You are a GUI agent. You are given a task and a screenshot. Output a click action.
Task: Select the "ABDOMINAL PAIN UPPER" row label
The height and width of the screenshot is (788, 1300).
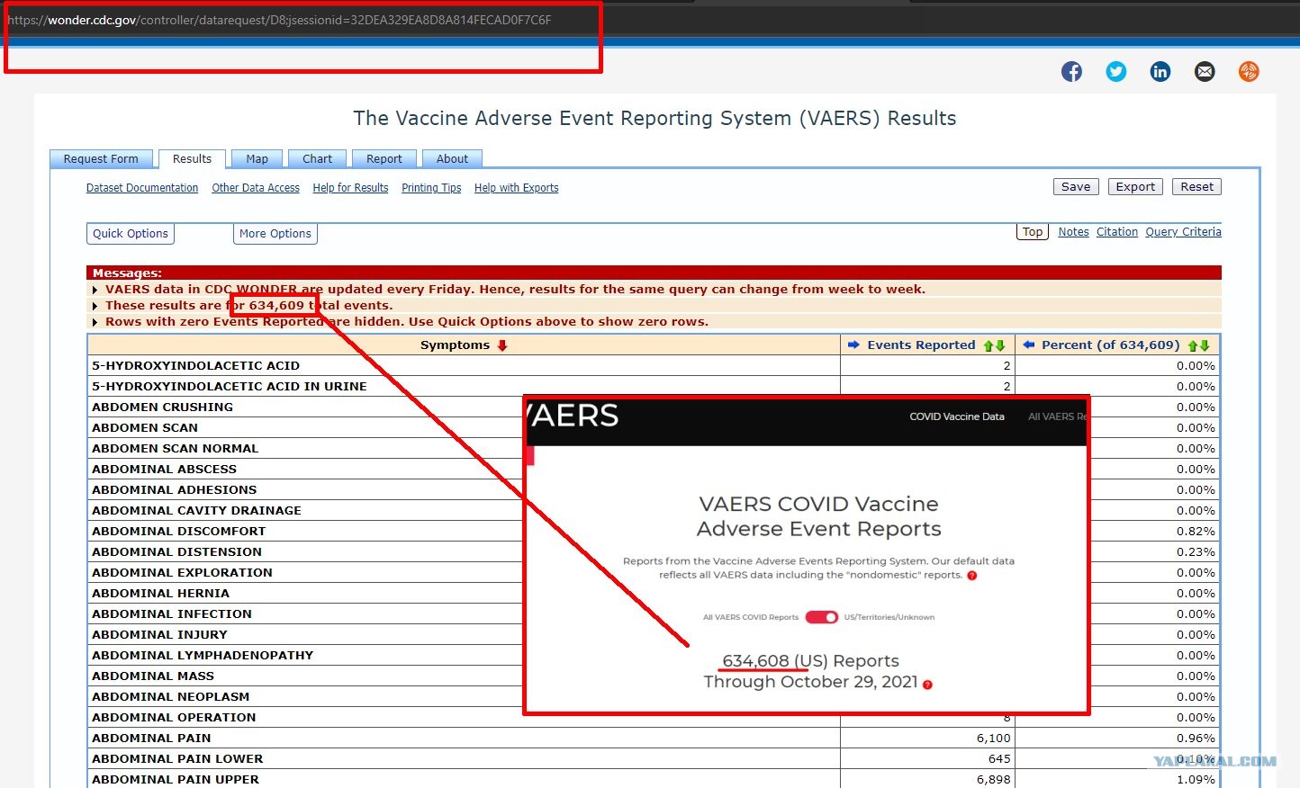click(176, 780)
